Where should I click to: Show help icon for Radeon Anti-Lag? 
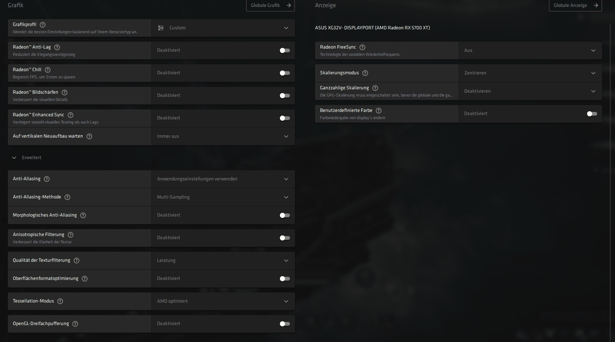pos(57,47)
